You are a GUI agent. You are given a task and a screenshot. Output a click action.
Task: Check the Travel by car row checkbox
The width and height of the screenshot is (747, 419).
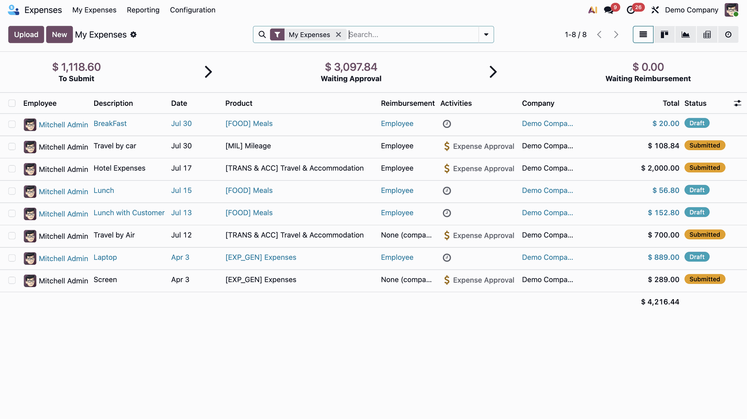click(12, 147)
